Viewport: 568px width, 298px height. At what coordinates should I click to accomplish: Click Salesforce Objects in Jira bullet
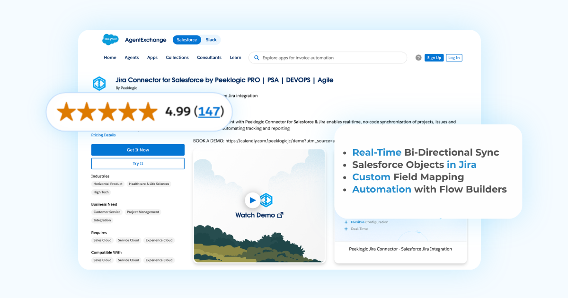414,165
